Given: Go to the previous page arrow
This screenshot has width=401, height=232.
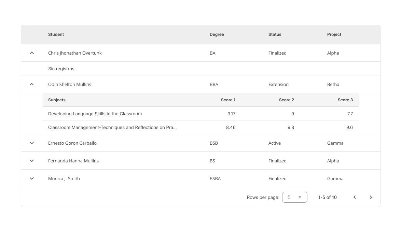Looking at the screenshot, I should [355, 197].
